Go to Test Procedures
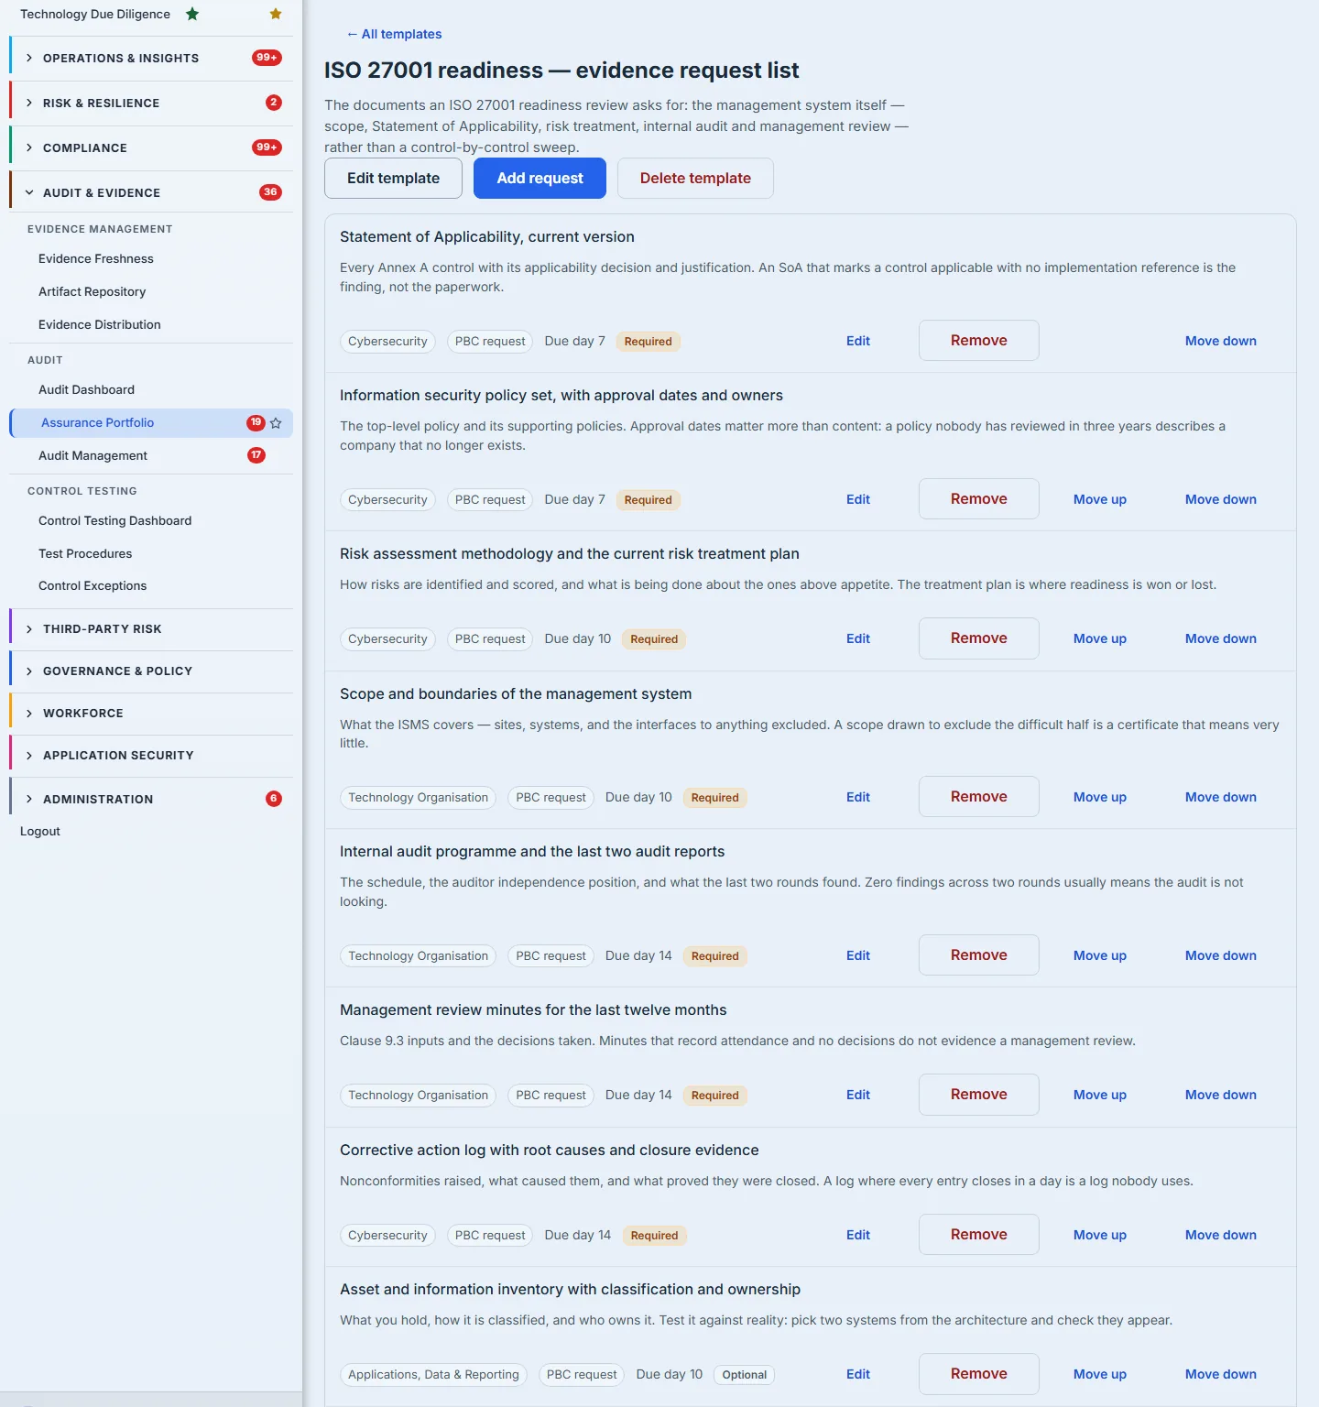 point(85,554)
